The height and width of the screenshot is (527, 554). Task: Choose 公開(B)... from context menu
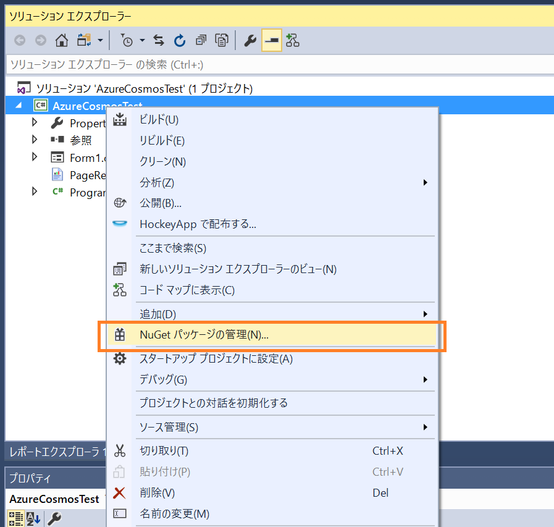(x=272, y=203)
